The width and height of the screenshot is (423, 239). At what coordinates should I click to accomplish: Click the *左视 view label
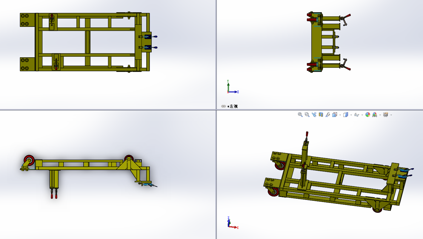tap(233, 106)
